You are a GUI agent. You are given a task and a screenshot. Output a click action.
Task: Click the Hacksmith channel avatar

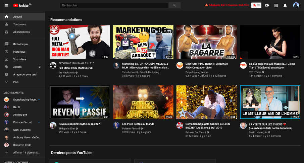[53, 65]
